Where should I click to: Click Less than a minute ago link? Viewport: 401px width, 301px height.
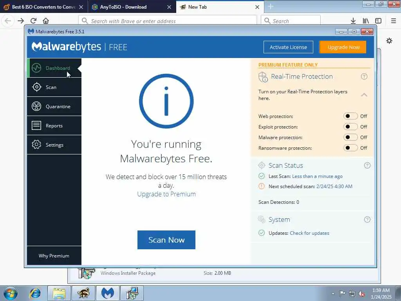coord(317,176)
